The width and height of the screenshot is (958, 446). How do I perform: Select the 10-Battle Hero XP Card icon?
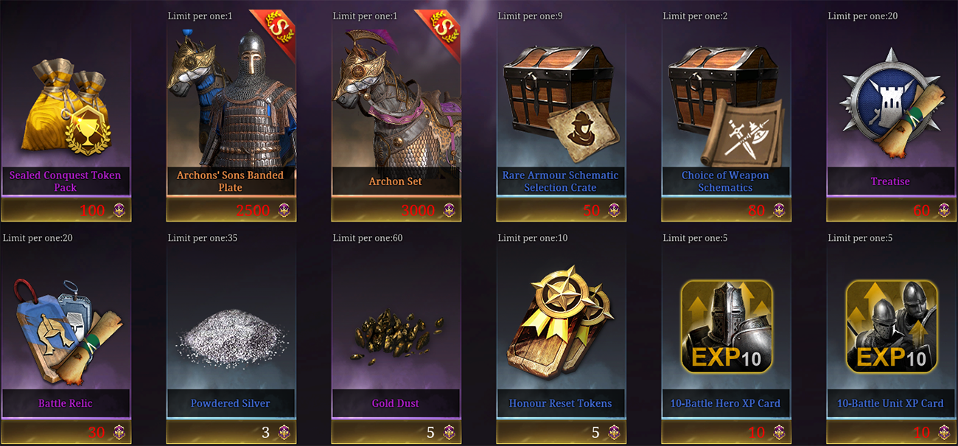(x=727, y=325)
